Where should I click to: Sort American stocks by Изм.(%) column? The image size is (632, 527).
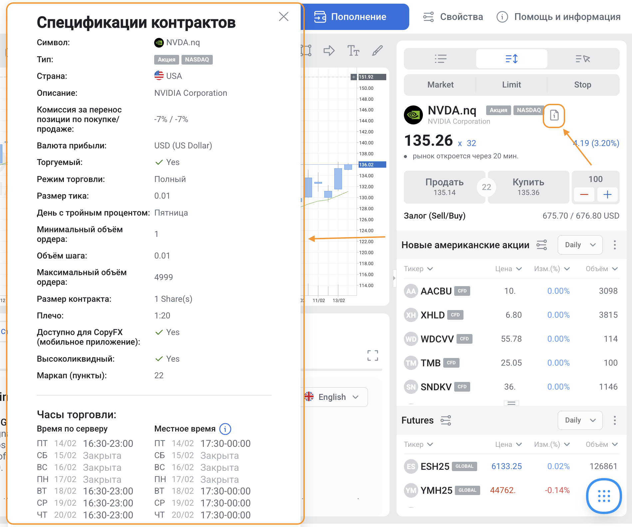tap(552, 269)
